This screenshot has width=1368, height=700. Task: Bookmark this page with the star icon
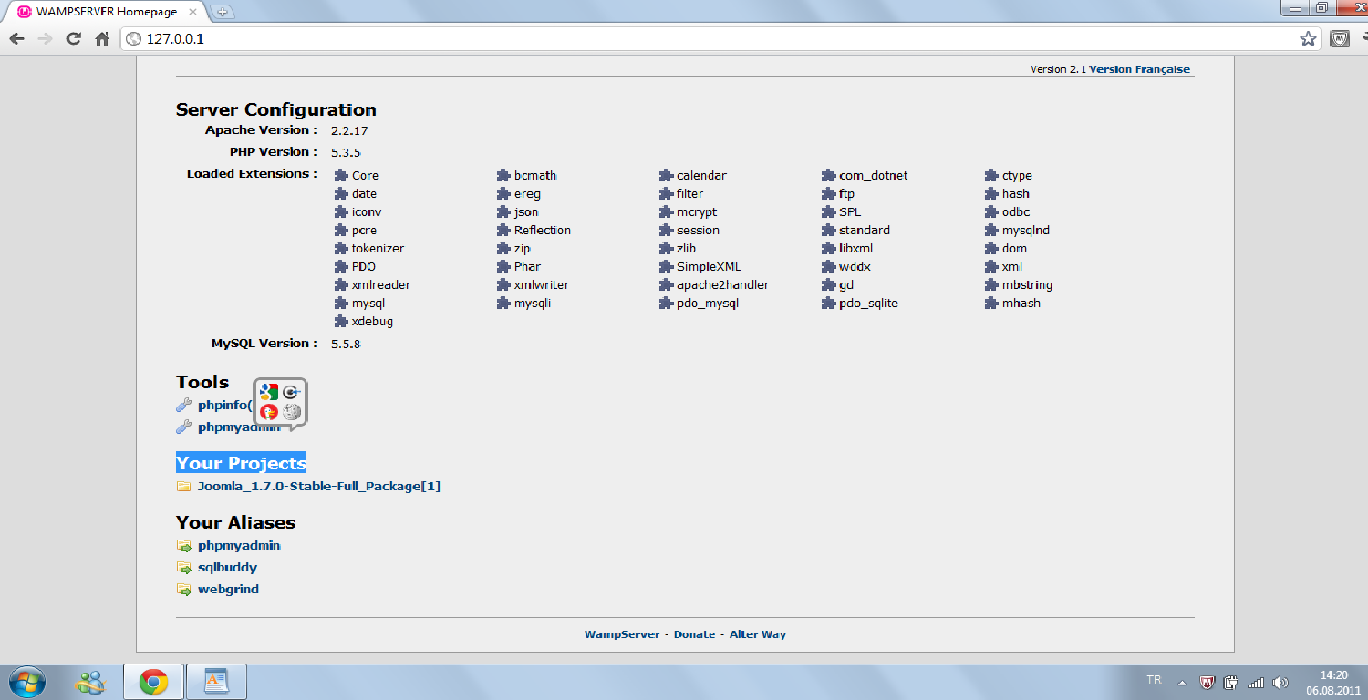[1308, 38]
